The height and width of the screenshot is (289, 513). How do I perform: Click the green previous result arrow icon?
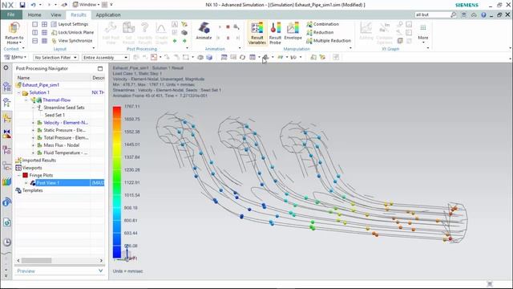pyautogui.click(x=175, y=41)
